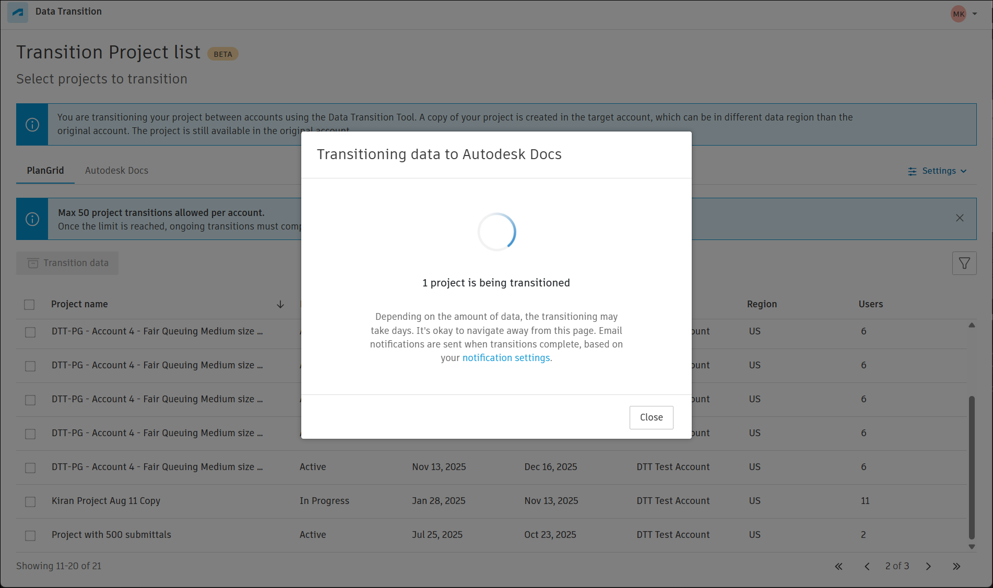The width and height of the screenshot is (993, 588).
Task: Open the filter funnel icon
Action: [964, 263]
